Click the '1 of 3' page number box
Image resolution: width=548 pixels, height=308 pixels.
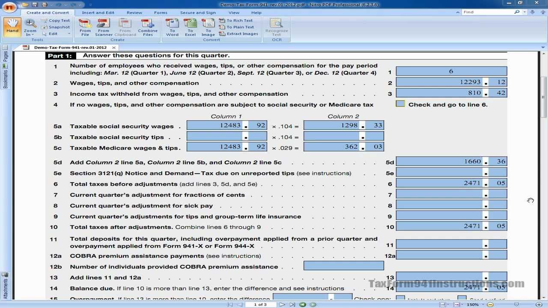[x=260, y=305]
